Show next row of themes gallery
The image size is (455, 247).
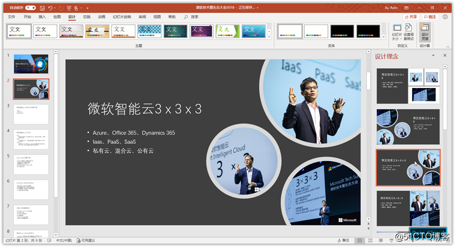tap(269, 31)
